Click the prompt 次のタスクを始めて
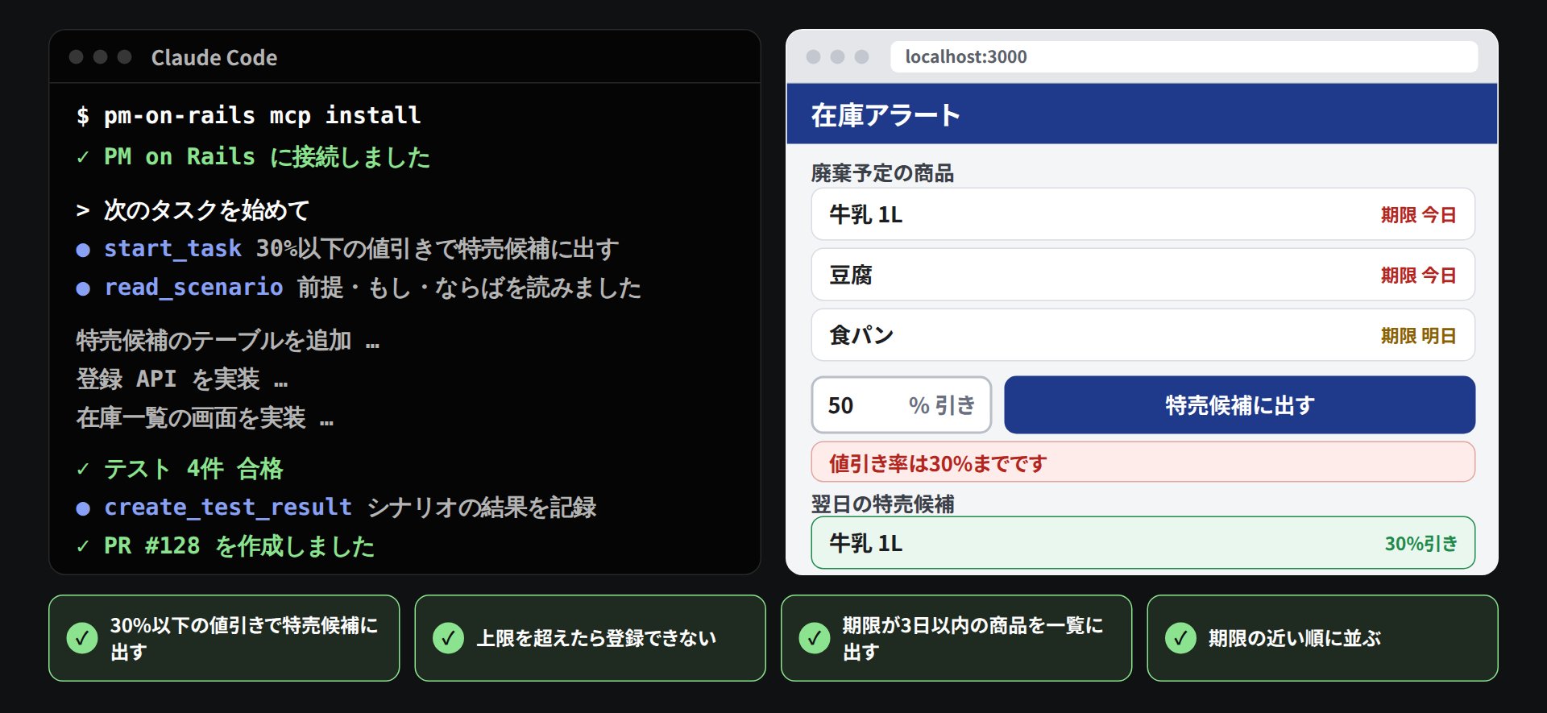 (193, 209)
